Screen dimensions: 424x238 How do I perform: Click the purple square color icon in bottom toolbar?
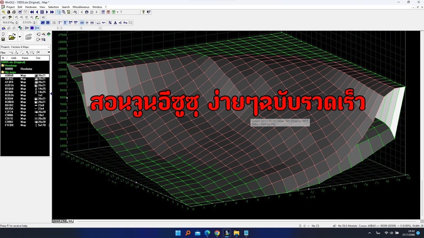(x=32, y=28)
